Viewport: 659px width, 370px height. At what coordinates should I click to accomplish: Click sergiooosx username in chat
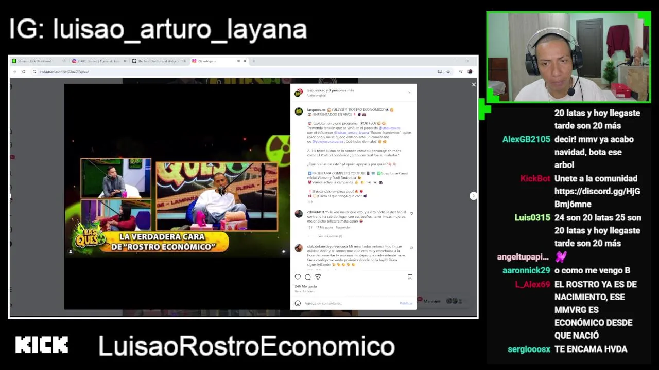click(x=529, y=349)
